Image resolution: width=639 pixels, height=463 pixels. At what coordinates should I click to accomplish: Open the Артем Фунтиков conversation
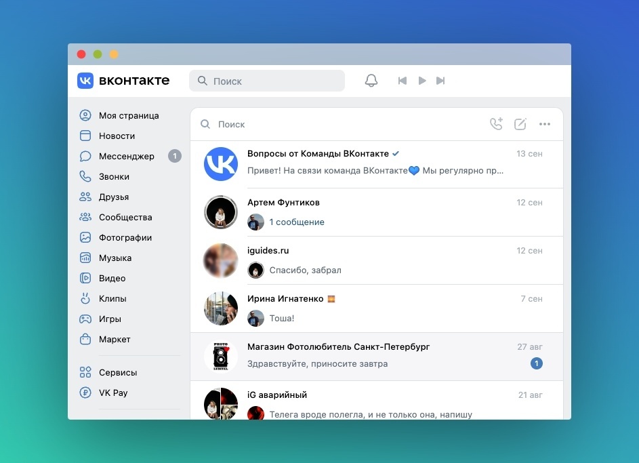[x=377, y=212]
